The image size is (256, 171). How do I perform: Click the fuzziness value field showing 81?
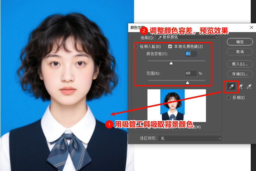click(x=191, y=54)
